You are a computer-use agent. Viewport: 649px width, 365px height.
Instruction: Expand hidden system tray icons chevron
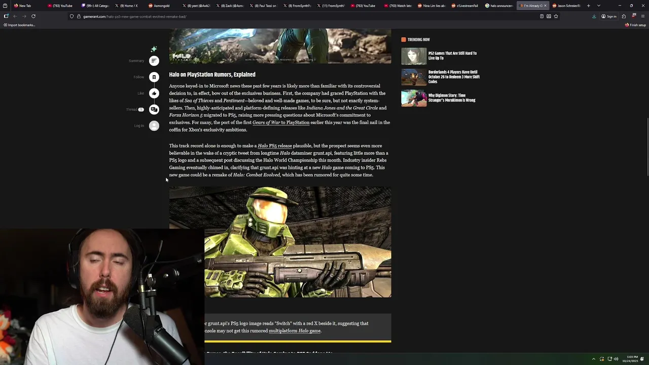tap(594, 359)
